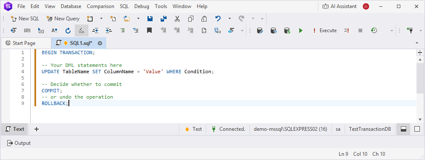
Task: Open the Database menu
Action: click(71, 6)
